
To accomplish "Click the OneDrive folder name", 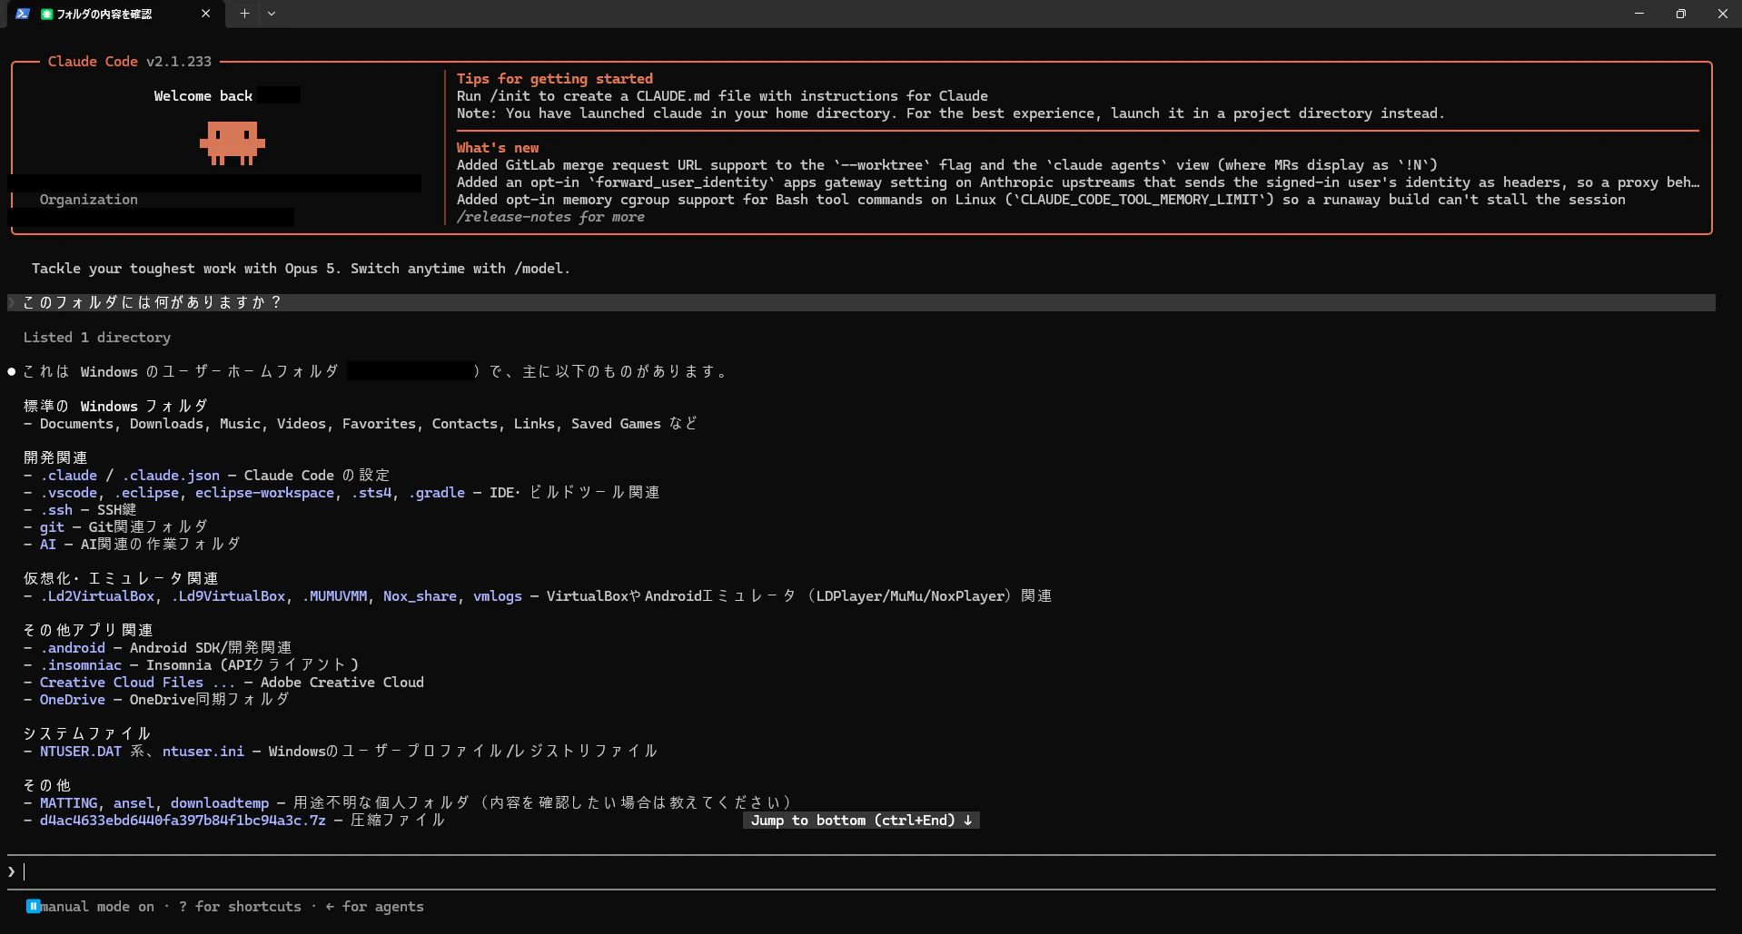I will click(x=73, y=700).
